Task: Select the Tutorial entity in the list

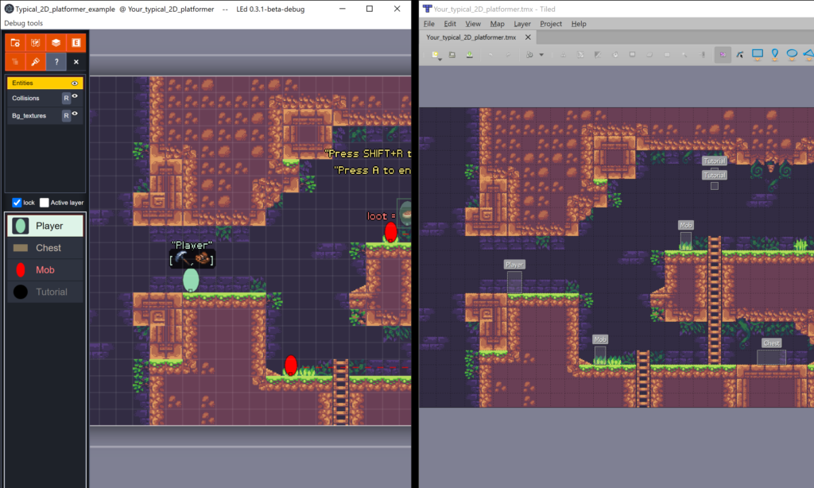Action: (x=45, y=292)
